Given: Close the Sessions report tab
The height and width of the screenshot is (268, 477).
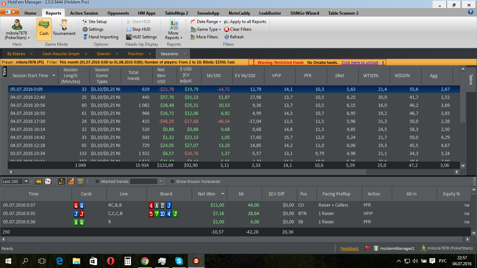Looking at the screenshot, I should pyautogui.click(x=184, y=54).
